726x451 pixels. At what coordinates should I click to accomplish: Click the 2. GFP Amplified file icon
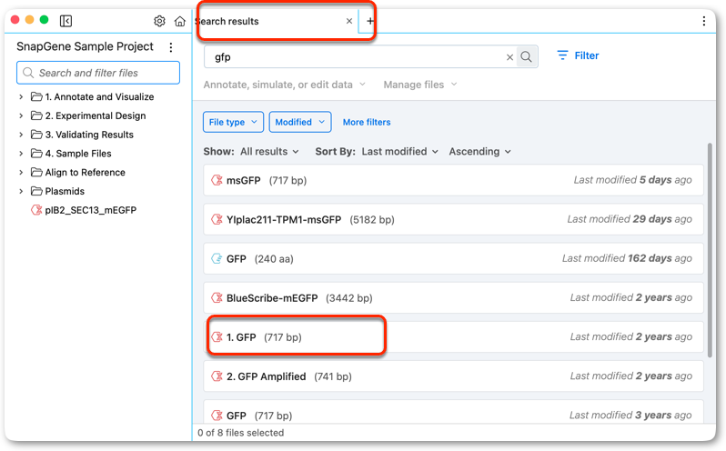(217, 376)
